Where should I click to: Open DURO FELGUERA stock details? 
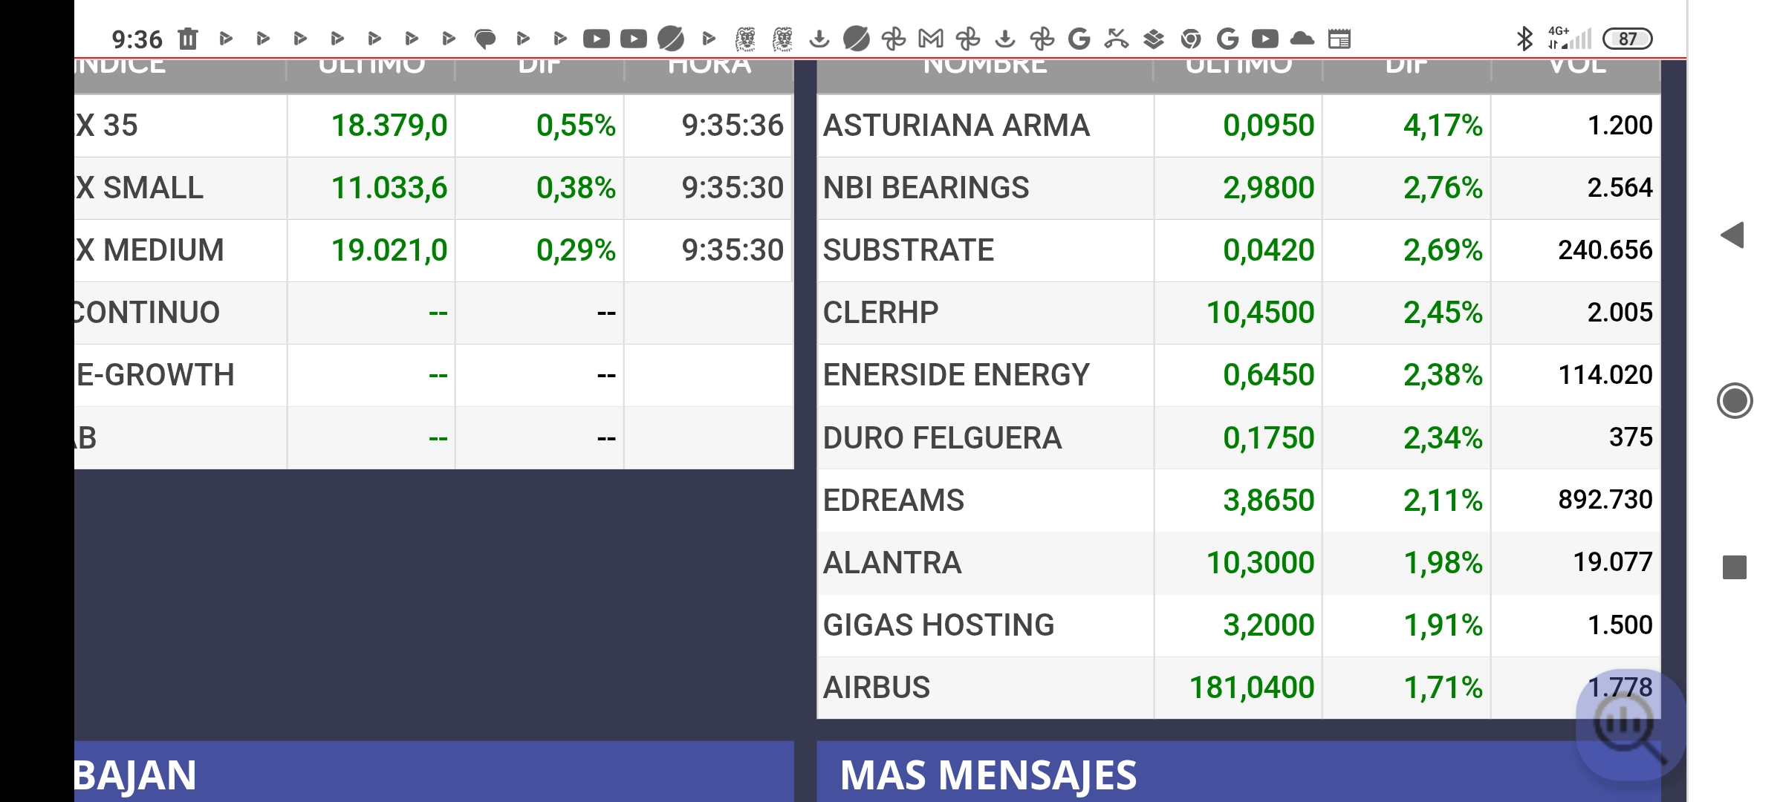click(x=1238, y=437)
